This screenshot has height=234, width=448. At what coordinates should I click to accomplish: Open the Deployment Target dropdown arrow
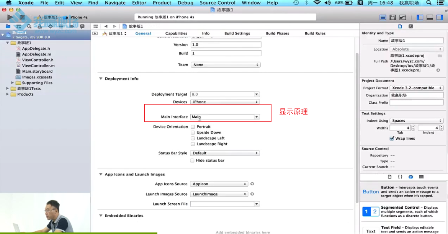[257, 94]
